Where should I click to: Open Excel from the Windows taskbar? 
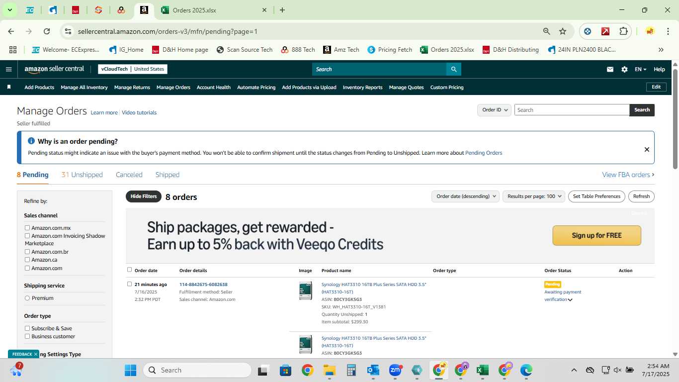point(482,370)
